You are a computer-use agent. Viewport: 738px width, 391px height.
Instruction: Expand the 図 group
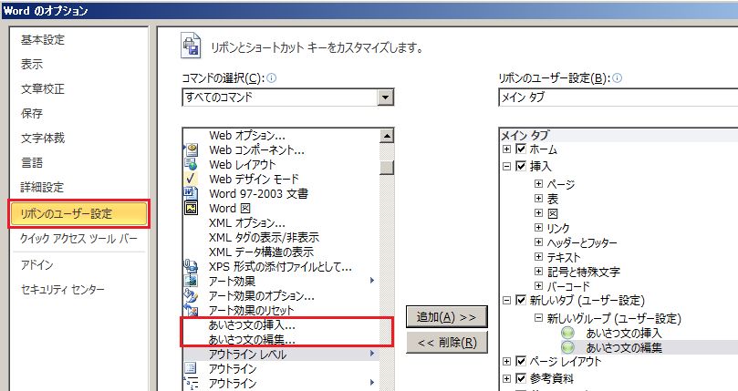point(538,212)
